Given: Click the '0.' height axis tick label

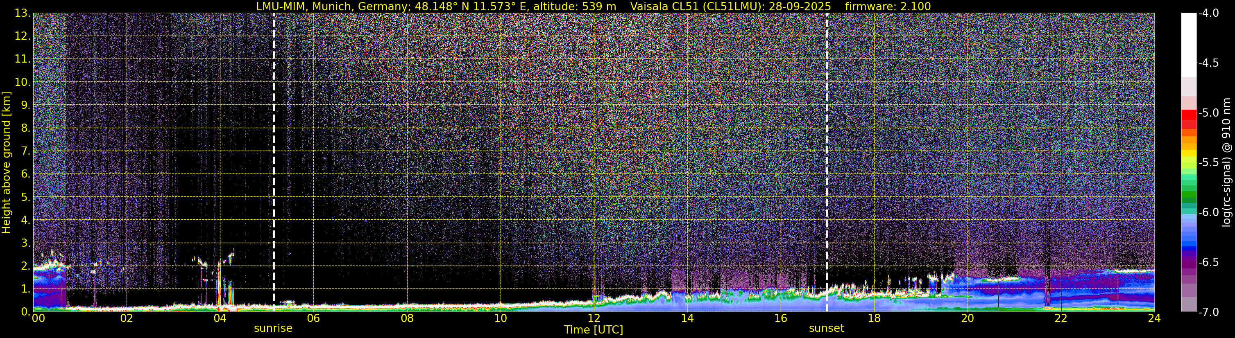Looking at the screenshot, I should coord(25,312).
